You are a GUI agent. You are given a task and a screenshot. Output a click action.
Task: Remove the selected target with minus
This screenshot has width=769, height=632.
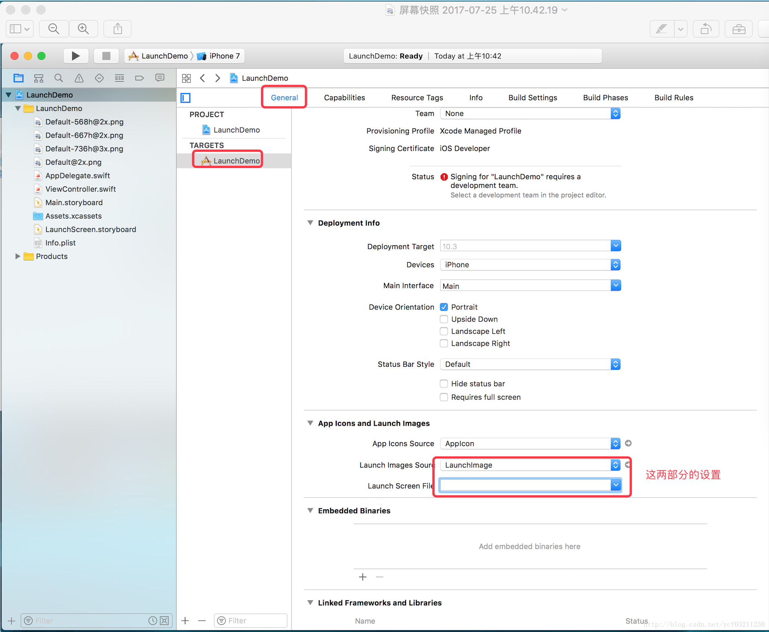point(202,621)
